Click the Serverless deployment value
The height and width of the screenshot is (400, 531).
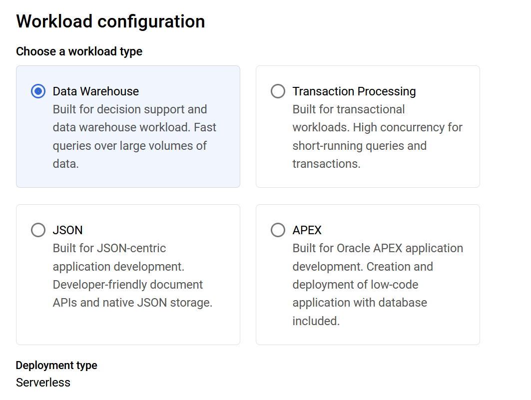pos(43,383)
